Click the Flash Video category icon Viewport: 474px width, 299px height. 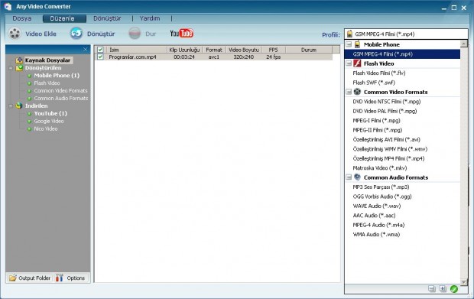[357, 63]
